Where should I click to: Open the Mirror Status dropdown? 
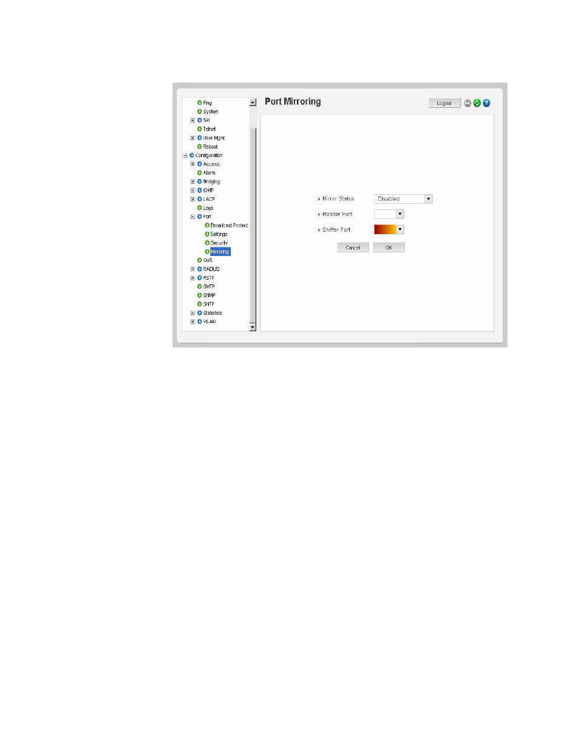coord(428,199)
